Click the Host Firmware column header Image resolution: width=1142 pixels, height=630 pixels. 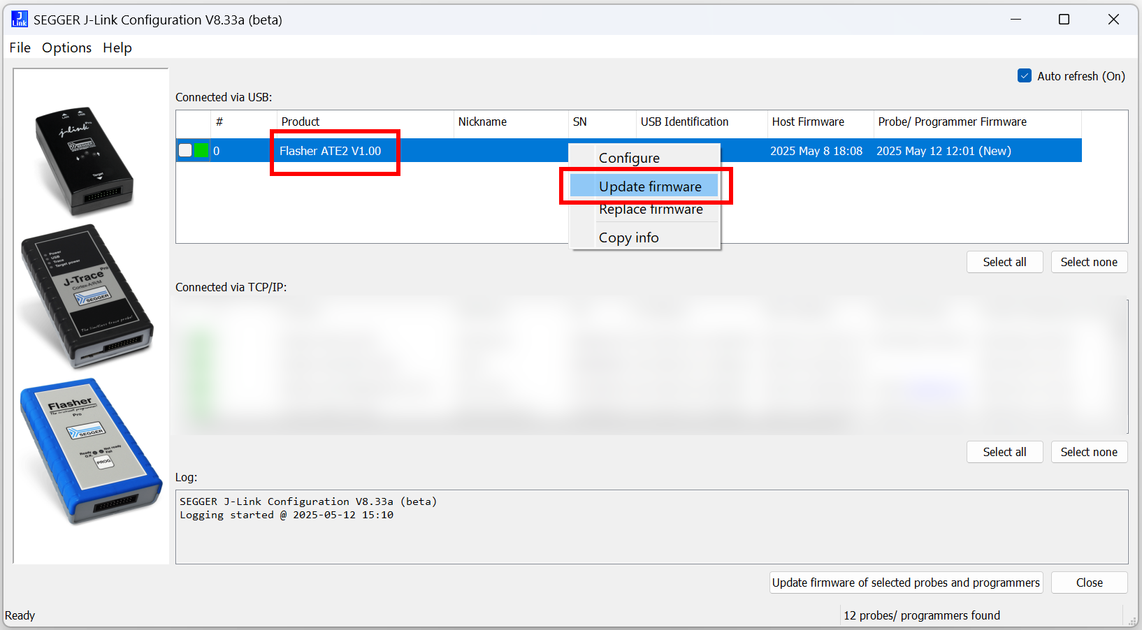821,122
